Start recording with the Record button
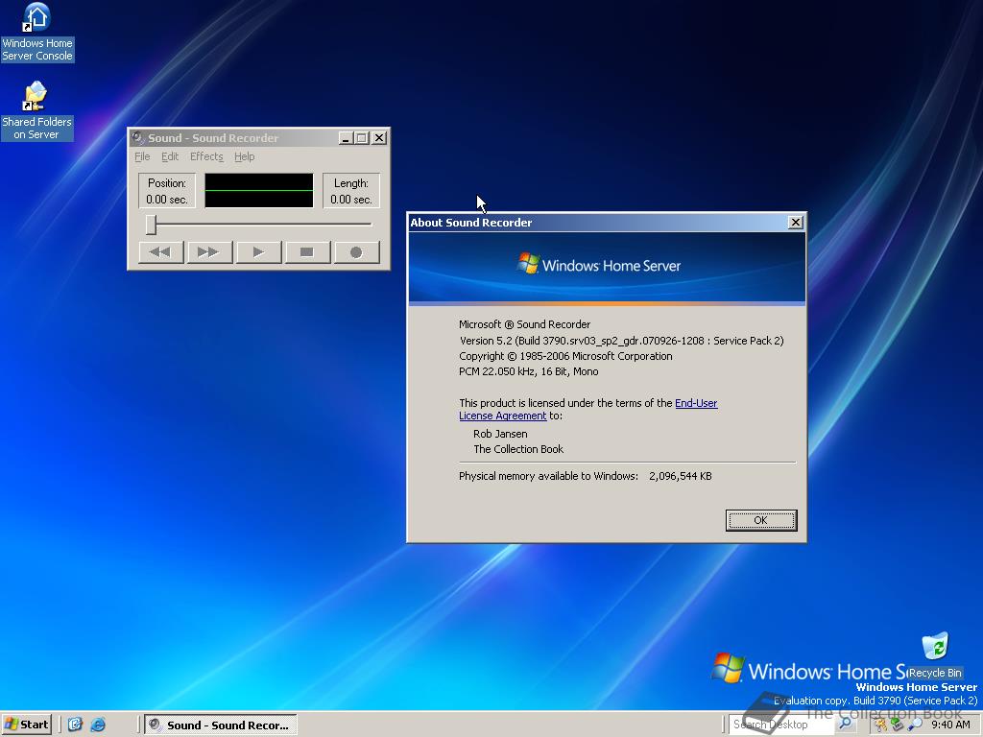 tap(356, 252)
